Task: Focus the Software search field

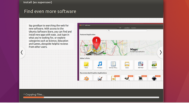Action: tap(127, 31)
